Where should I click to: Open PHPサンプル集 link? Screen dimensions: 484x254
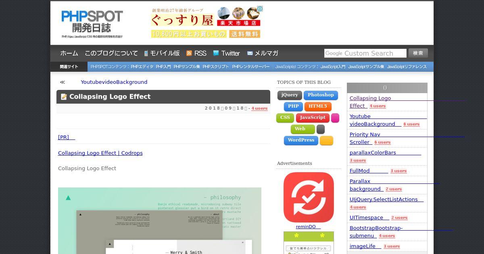[x=187, y=67]
